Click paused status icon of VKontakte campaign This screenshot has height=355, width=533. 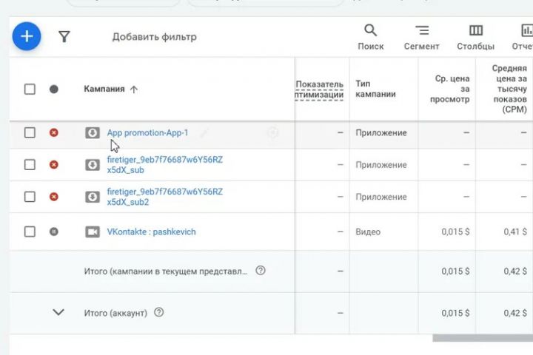(x=53, y=231)
